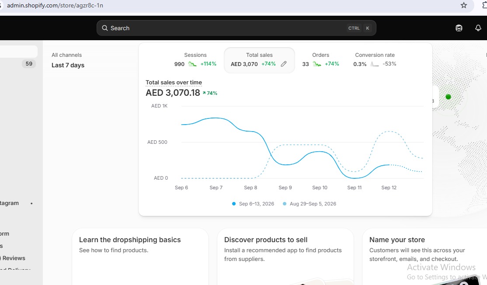Click the AED 1K axis label
Viewport: 487px width, 285px height.
159,106
